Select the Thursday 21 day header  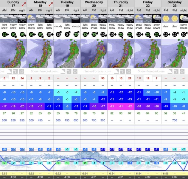tap(121, 4)
